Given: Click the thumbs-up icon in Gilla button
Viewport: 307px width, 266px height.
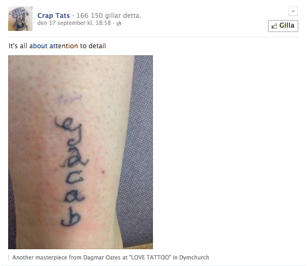Looking at the screenshot, I should coord(274,26).
